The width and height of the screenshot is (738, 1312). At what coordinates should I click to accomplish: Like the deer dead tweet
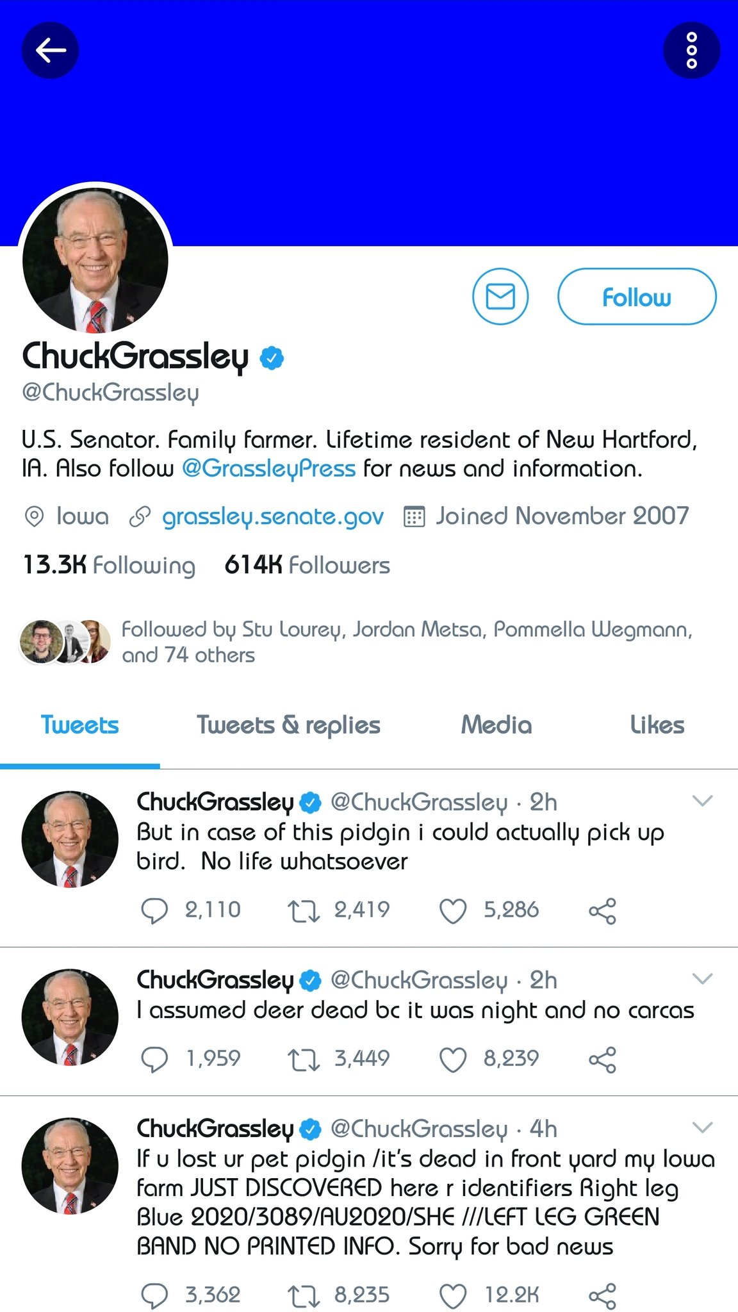click(x=453, y=1059)
